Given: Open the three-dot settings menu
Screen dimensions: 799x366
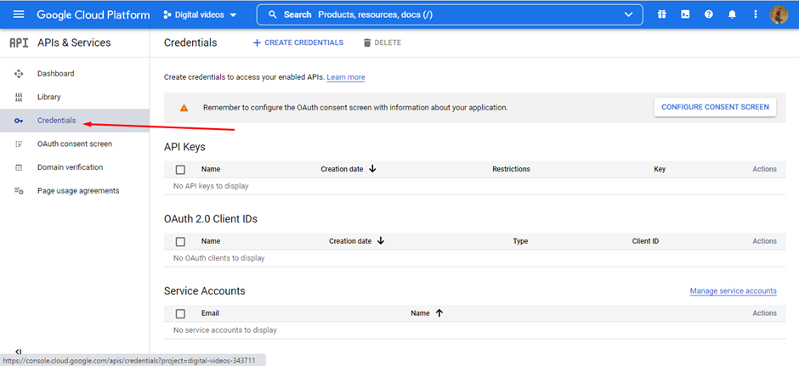Looking at the screenshot, I should [756, 14].
